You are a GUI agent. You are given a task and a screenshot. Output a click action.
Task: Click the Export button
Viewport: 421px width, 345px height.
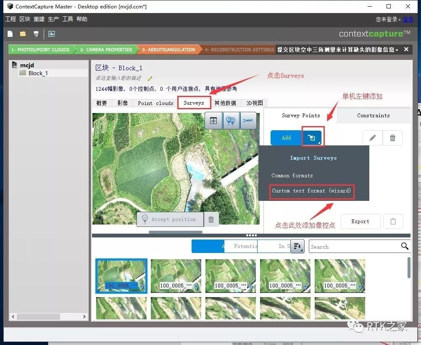(360, 221)
